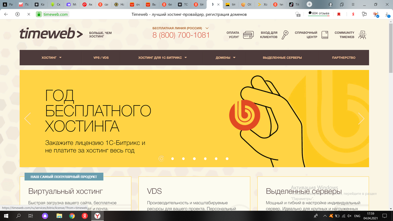Switch to the Ак browser tab
Screen dimensions: 393x221
(87, 5)
